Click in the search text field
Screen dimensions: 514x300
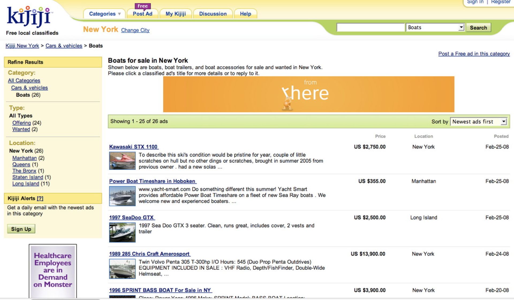click(x=370, y=28)
